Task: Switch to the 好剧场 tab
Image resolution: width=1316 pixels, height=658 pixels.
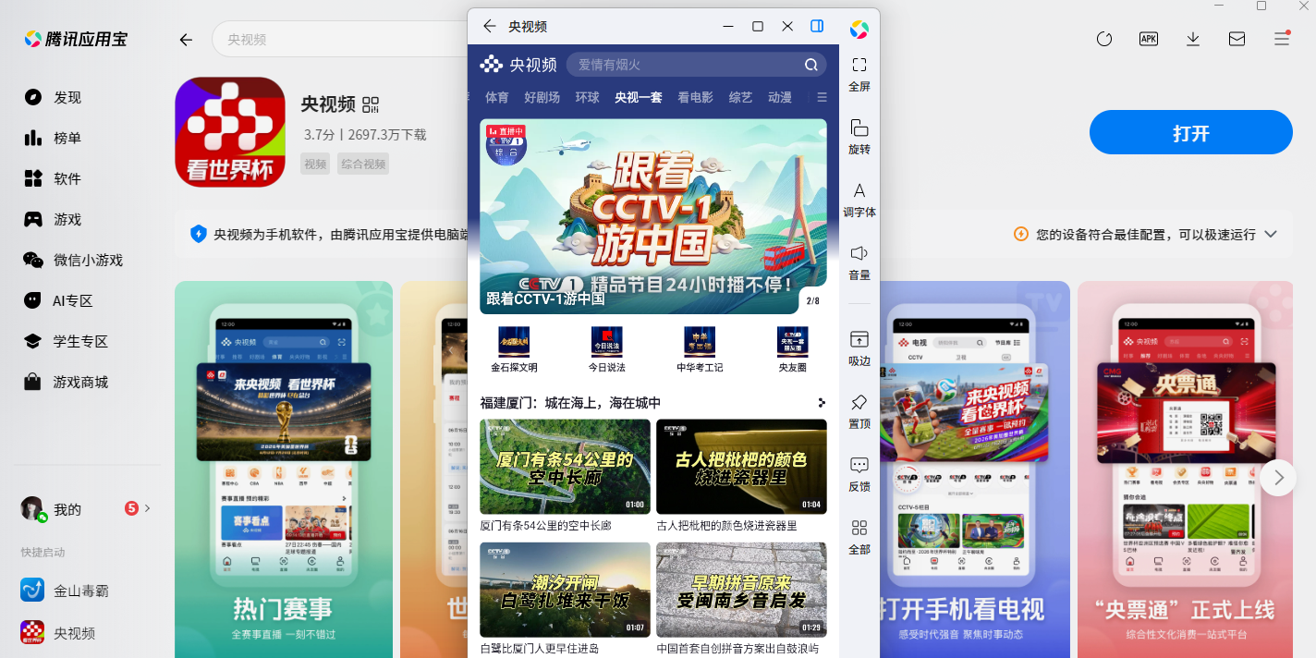Action: pos(542,97)
